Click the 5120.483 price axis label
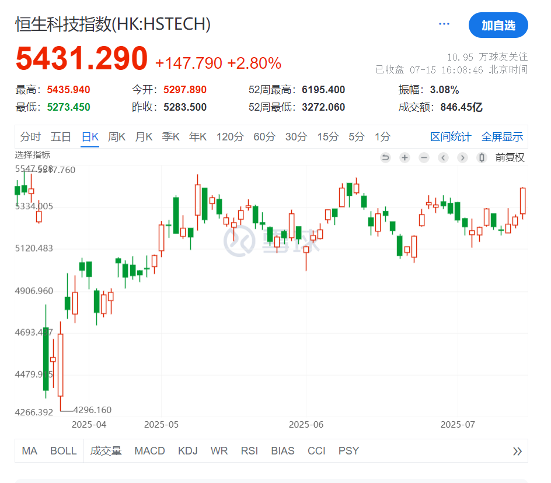Image resolution: width=551 pixels, height=483 pixels. (x=34, y=248)
